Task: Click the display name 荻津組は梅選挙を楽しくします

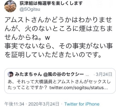Action: (51, 3)
